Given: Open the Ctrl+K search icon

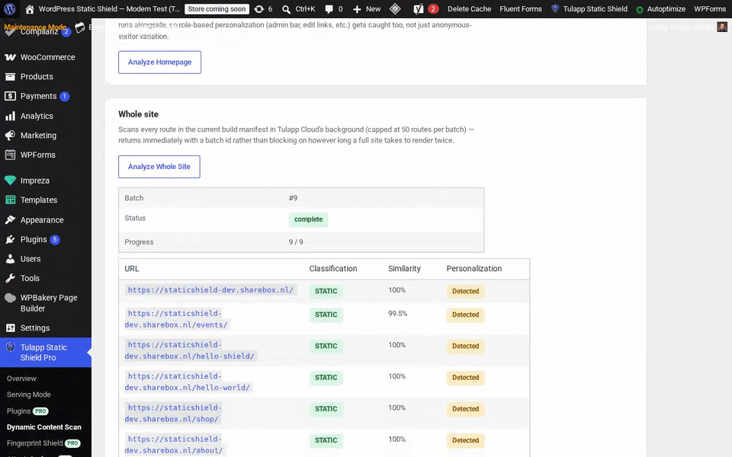Looking at the screenshot, I should coord(286,9).
